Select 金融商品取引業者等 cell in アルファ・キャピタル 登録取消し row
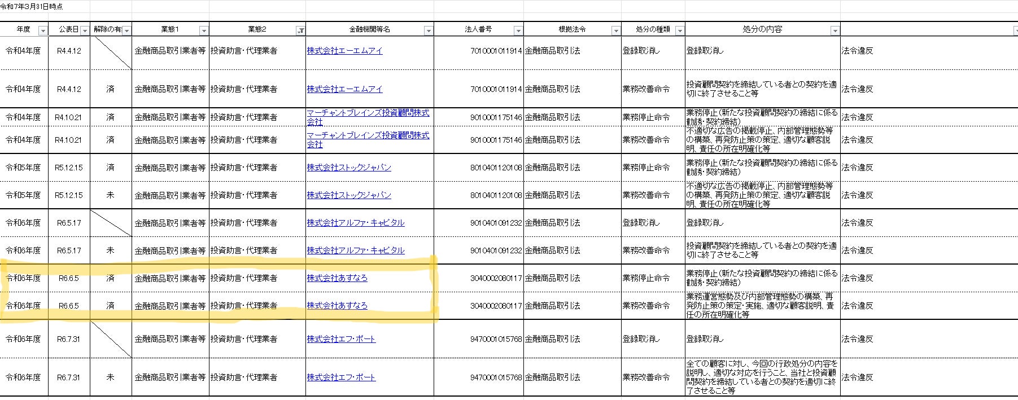Viewport: 1018px width, 400px height. pyautogui.click(x=170, y=223)
